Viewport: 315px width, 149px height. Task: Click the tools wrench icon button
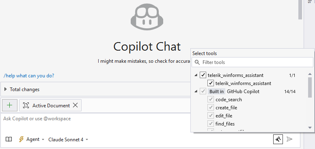pos(278,139)
